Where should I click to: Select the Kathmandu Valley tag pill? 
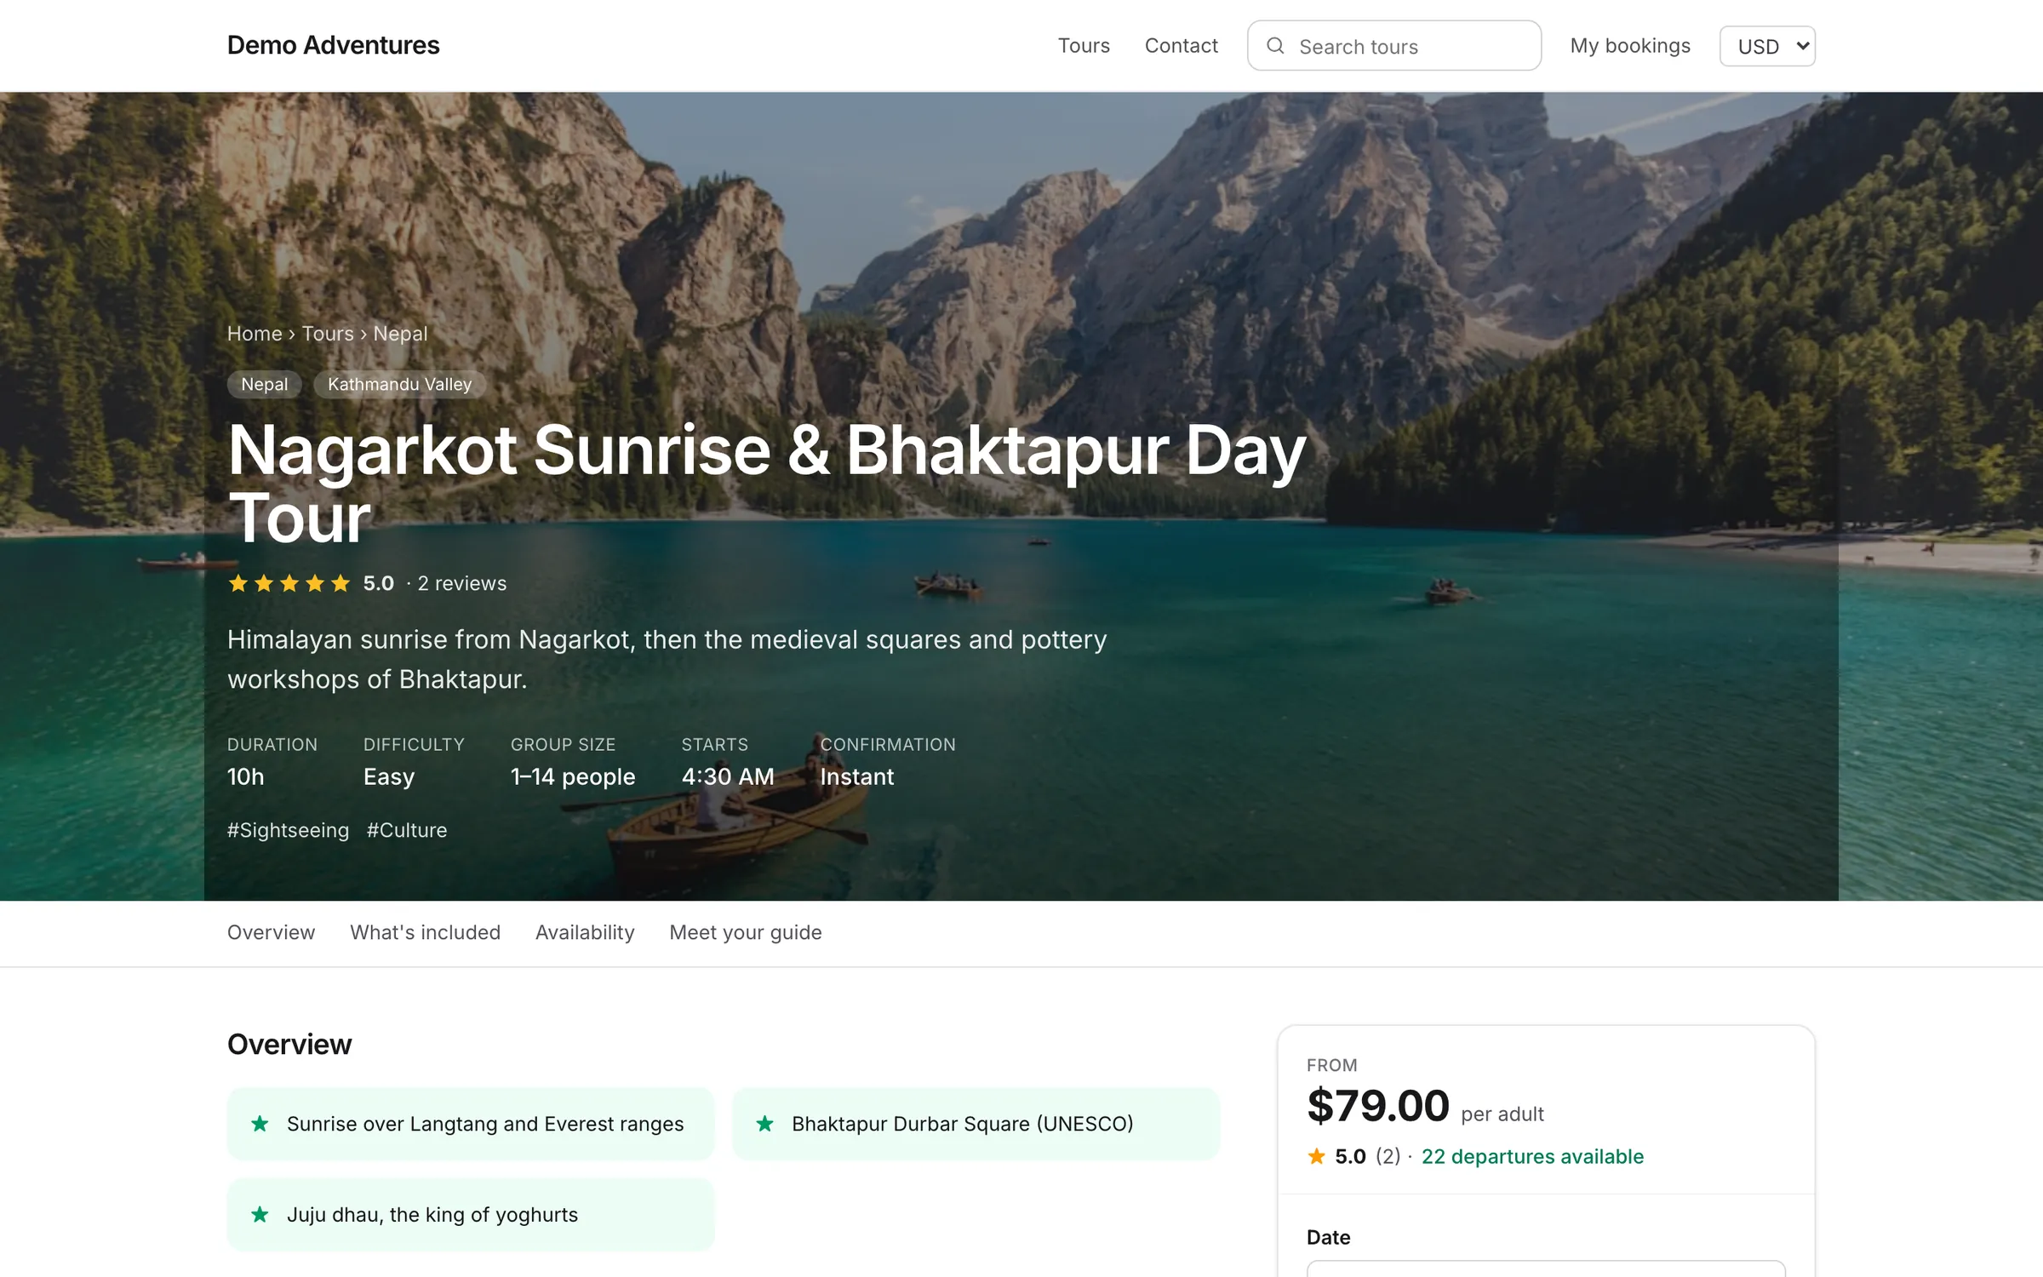click(x=399, y=384)
